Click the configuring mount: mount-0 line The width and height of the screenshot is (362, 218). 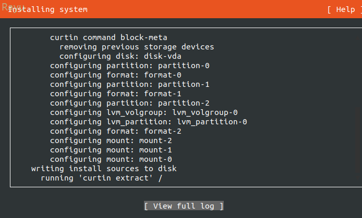click(111, 159)
